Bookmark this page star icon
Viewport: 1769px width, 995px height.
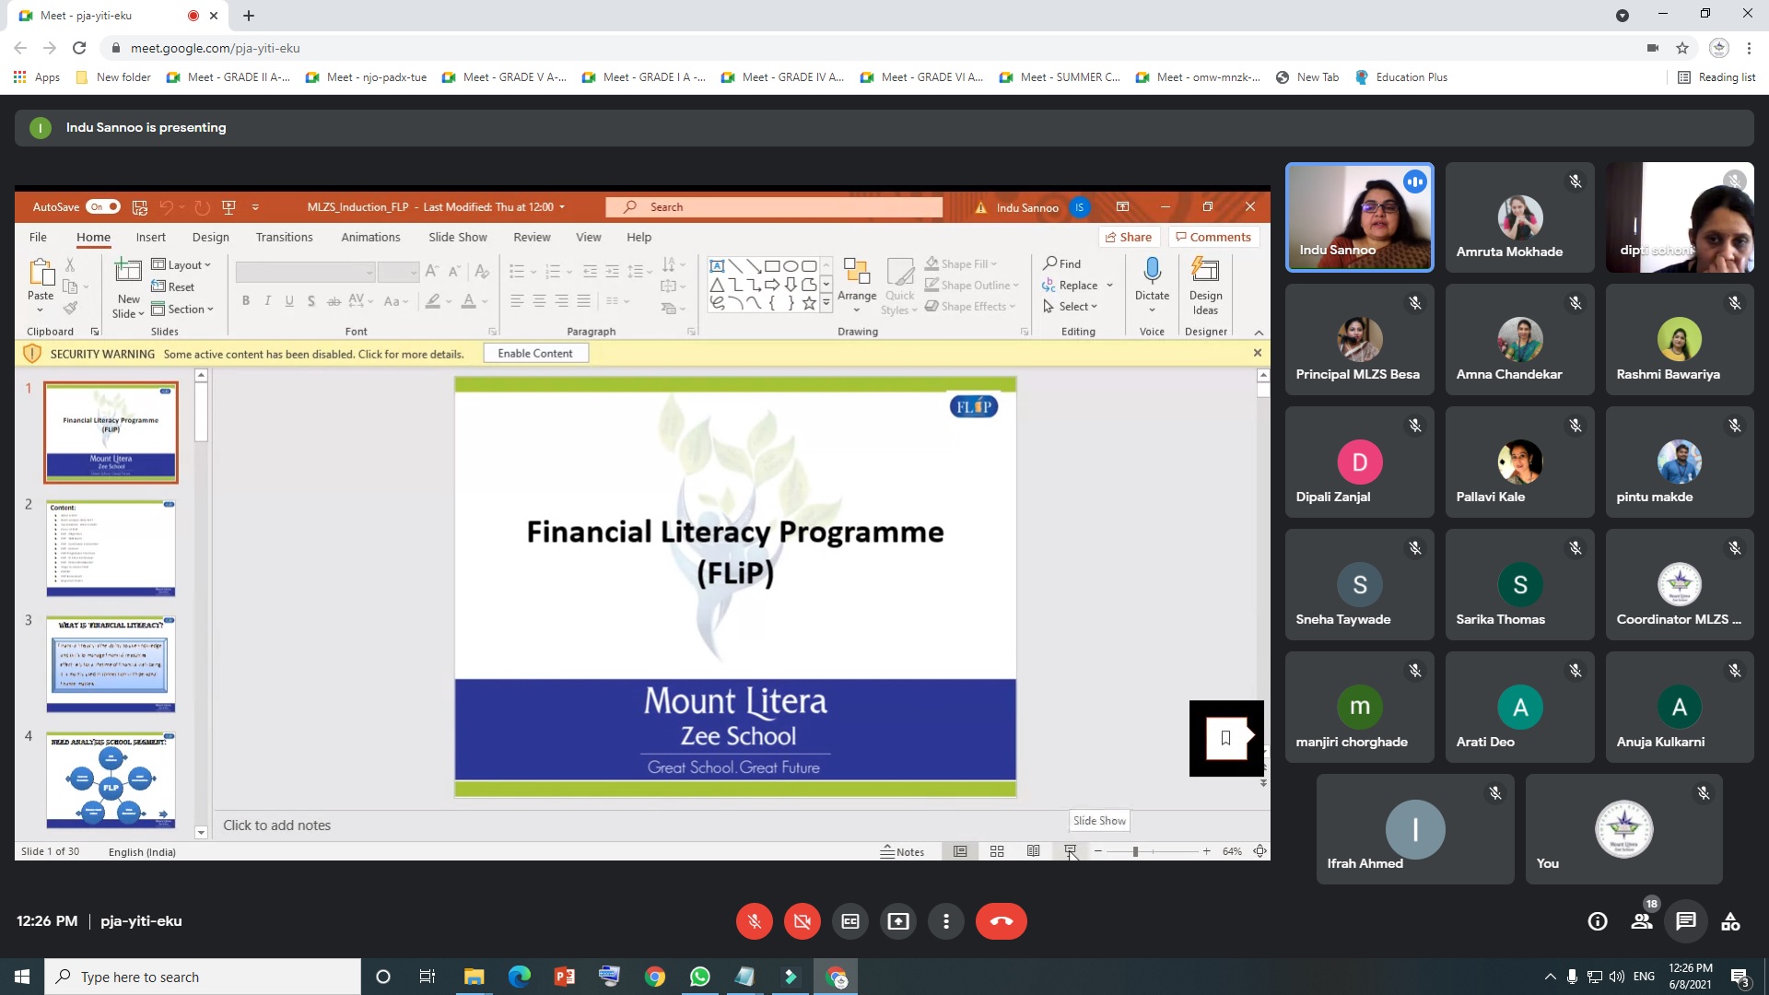(x=1682, y=48)
